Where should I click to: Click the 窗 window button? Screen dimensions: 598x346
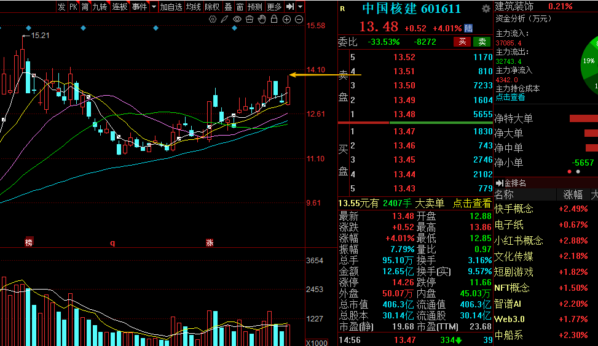point(240,7)
